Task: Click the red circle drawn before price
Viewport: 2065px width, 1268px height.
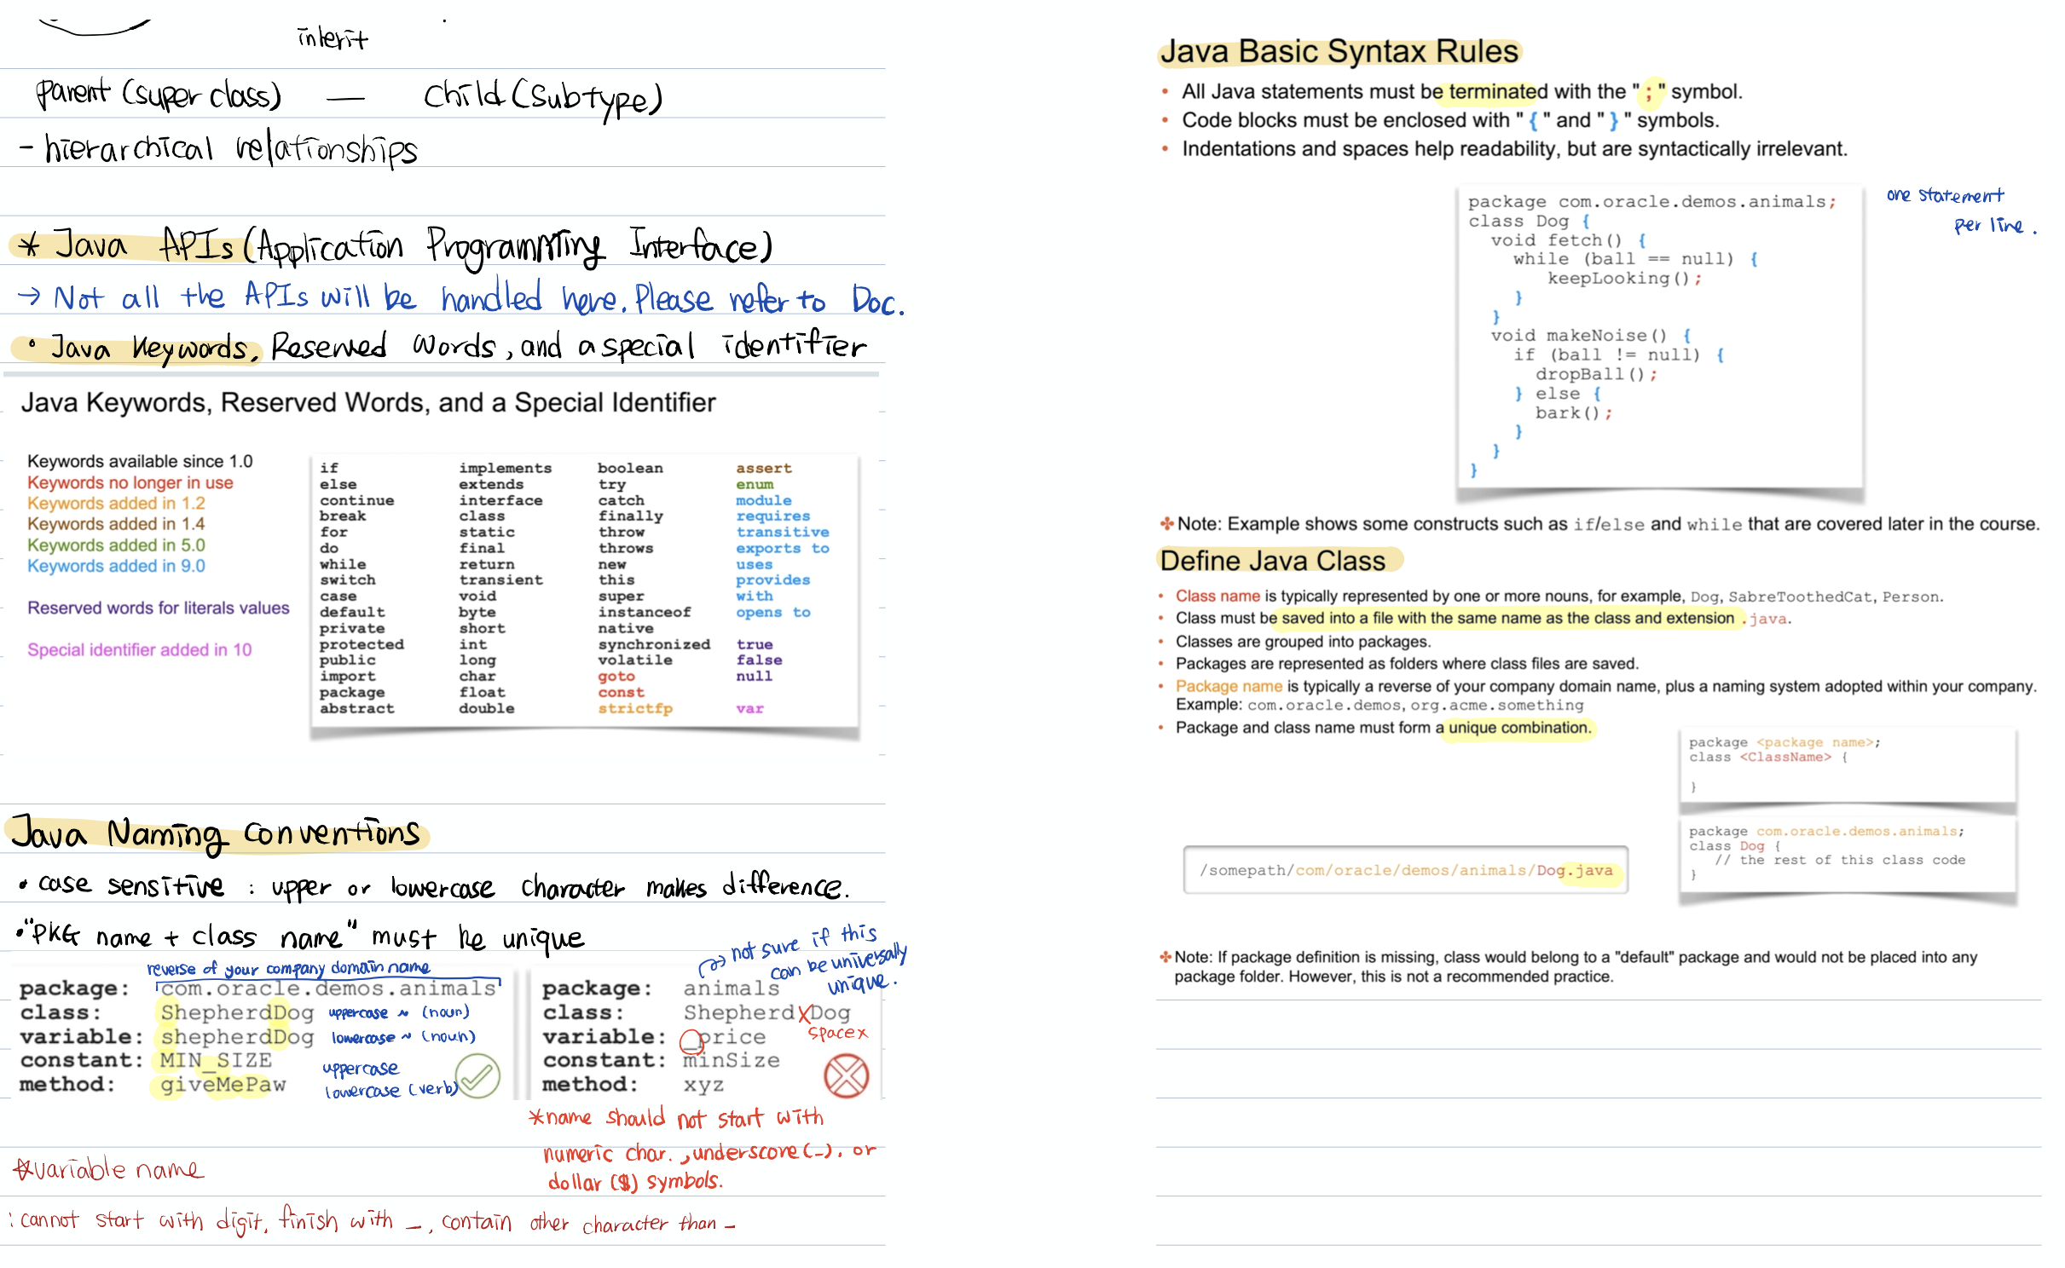Action: pyautogui.click(x=691, y=1041)
